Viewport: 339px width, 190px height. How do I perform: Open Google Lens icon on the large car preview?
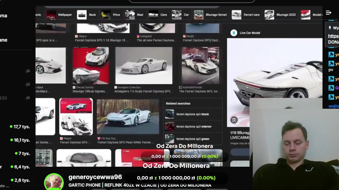[x=234, y=120]
